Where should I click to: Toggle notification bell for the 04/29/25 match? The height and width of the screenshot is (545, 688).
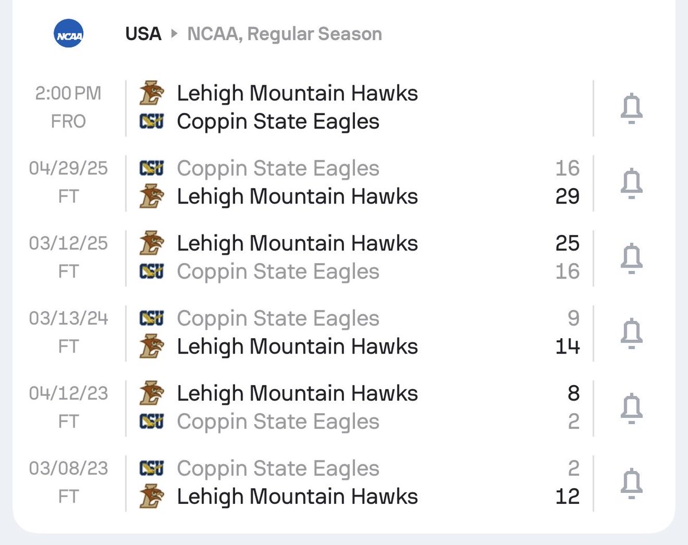point(632,183)
